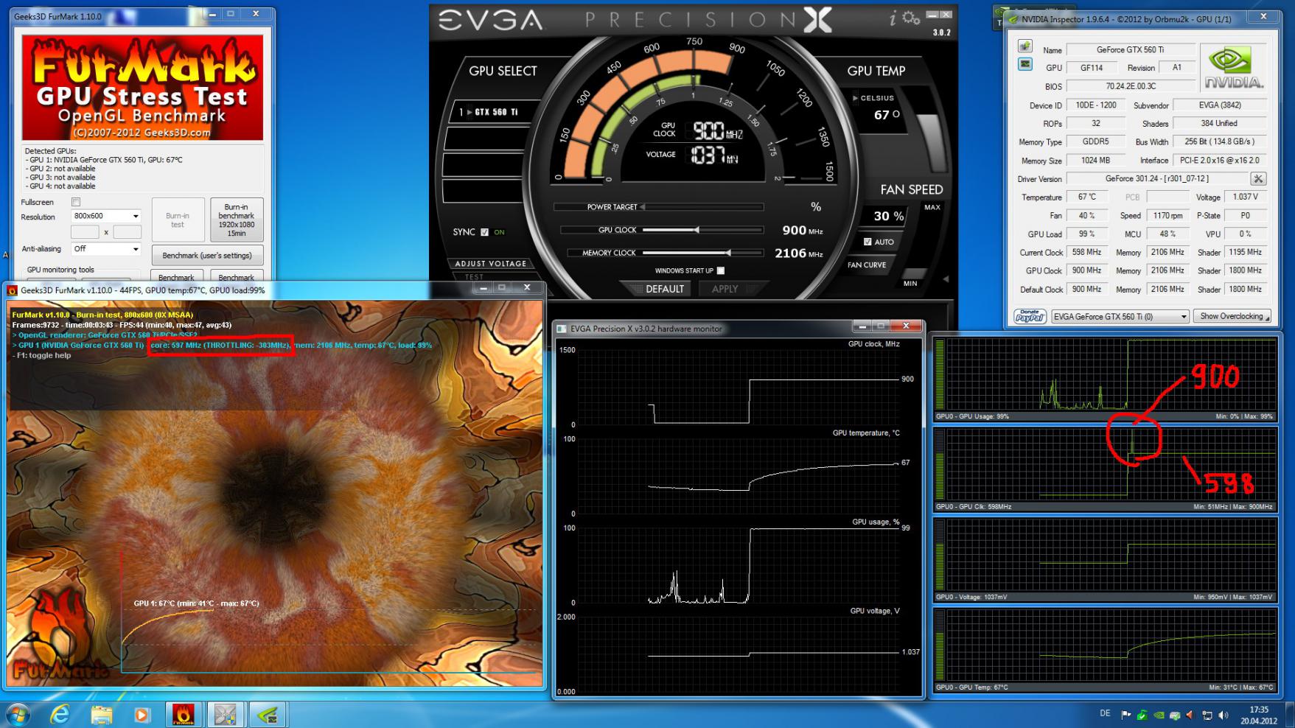The image size is (1295, 728).
Task: Open Anti-aliasing dropdown set to Off
Action: [105, 249]
